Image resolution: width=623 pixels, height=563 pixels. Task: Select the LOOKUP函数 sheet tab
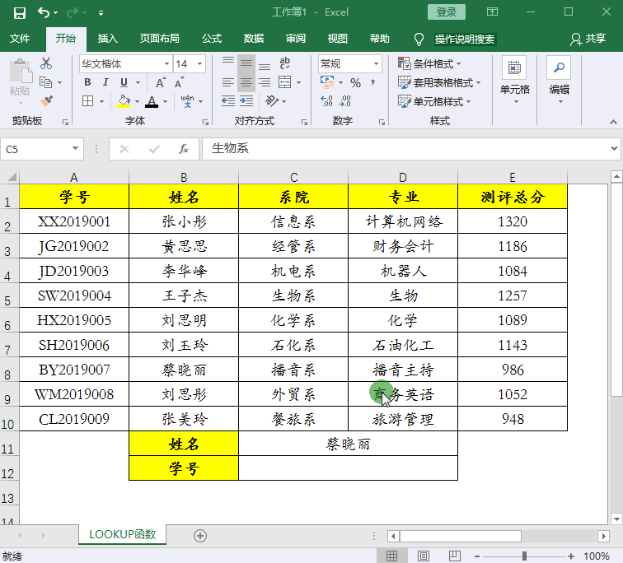tap(122, 534)
